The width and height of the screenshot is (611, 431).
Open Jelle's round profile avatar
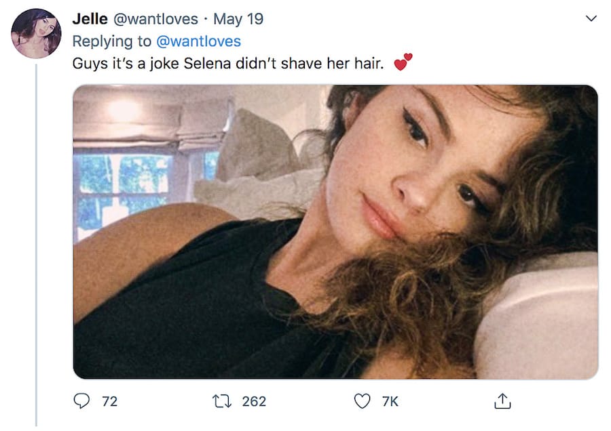(36, 33)
